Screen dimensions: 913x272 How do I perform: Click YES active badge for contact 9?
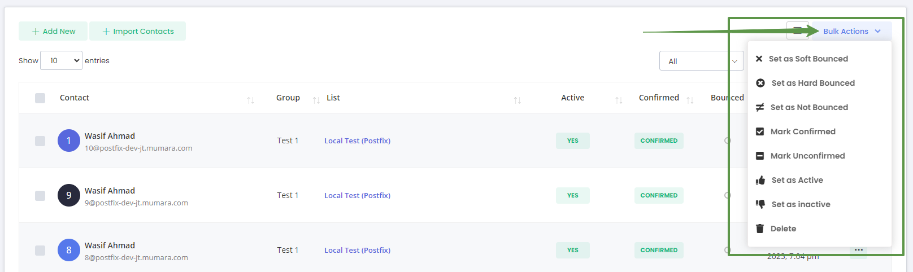(x=573, y=195)
